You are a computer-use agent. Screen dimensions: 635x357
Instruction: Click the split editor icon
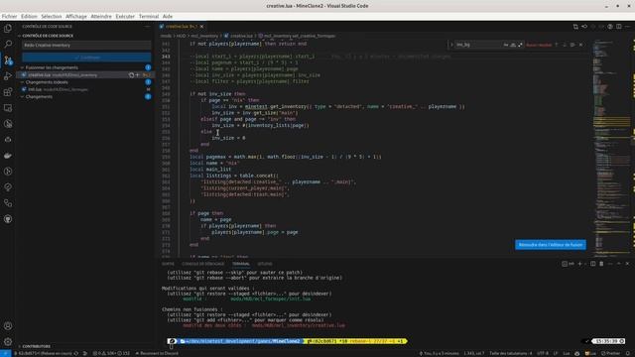(x=619, y=27)
